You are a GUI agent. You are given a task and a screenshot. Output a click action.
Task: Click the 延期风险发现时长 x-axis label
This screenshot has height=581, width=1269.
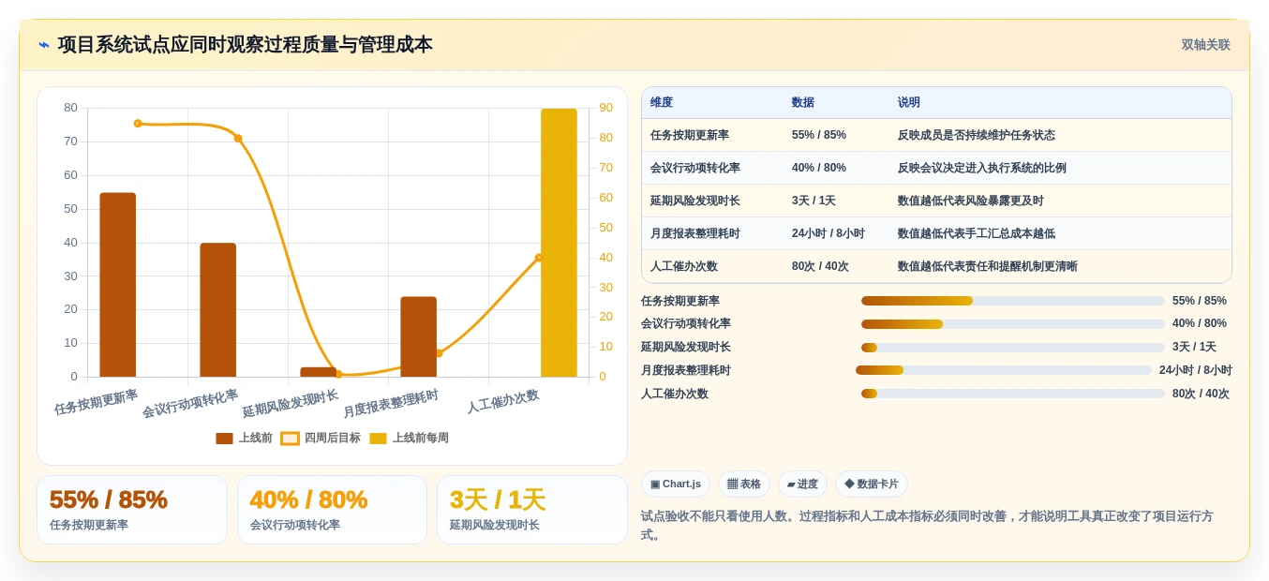point(290,404)
